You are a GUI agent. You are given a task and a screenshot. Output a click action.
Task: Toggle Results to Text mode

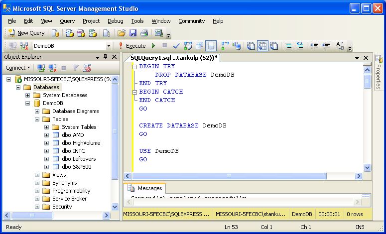[252, 46]
